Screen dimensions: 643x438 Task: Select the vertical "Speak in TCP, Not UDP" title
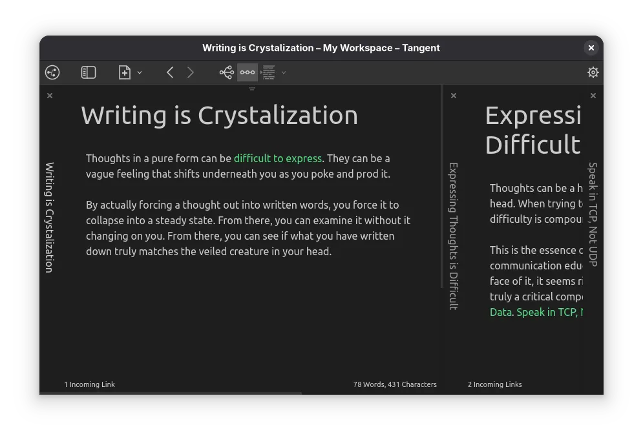(x=593, y=214)
